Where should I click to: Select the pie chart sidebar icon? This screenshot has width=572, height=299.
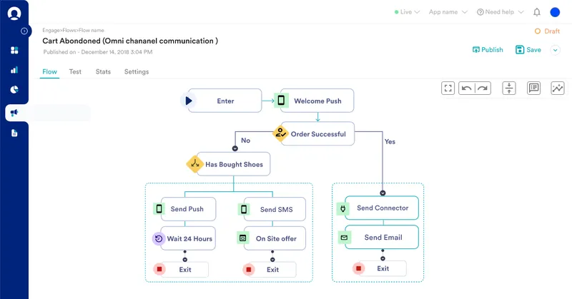pos(14,90)
